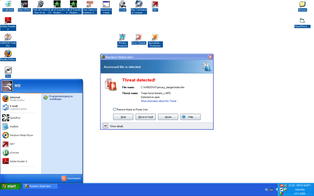
Task: Select the Play Command & Conquer shortcut
Action: tap(139, 7)
